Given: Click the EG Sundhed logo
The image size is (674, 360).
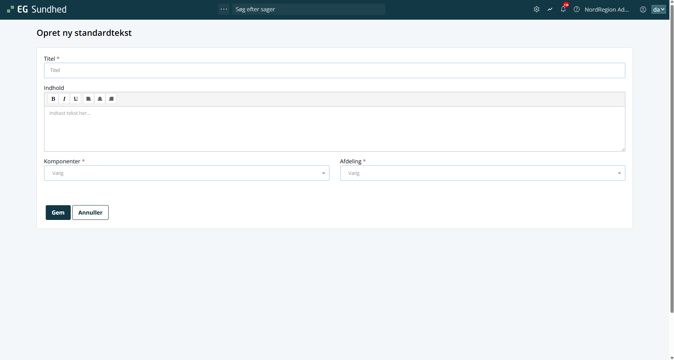Looking at the screenshot, I should click(37, 9).
